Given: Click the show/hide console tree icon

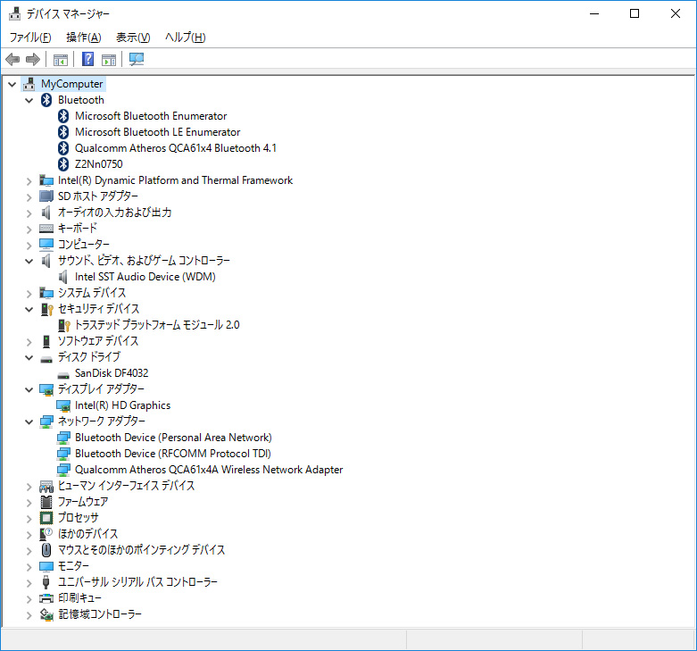Looking at the screenshot, I should [x=61, y=60].
